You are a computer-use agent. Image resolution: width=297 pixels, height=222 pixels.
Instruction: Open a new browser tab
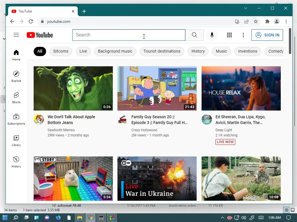click(84, 11)
